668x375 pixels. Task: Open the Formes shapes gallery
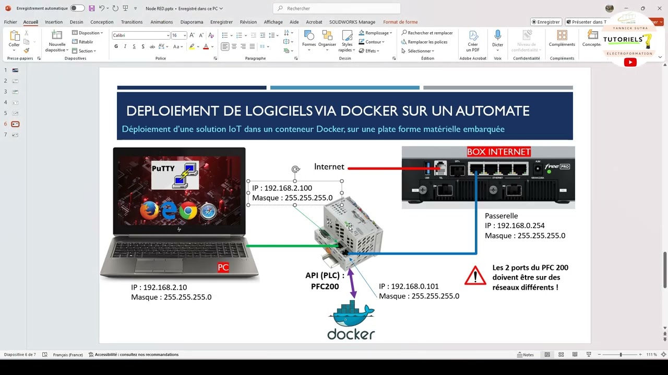coord(309,40)
